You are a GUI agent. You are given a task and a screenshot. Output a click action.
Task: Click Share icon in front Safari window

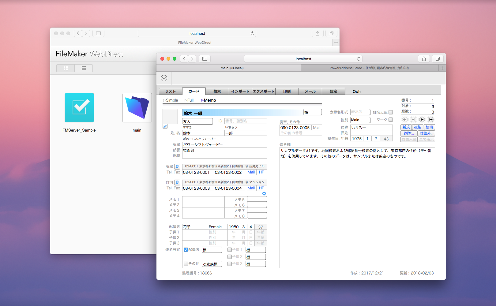coord(424,59)
